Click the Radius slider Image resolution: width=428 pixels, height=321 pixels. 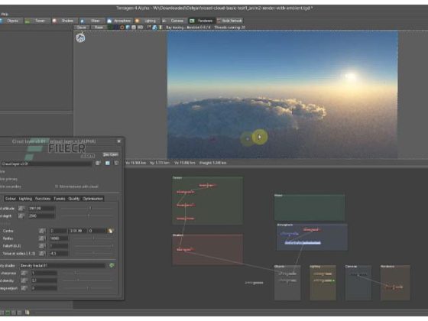(92, 238)
